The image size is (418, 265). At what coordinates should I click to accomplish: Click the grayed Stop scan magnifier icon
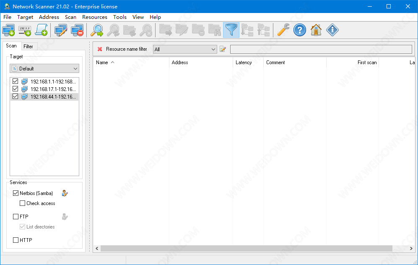pyautogui.click(x=146, y=30)
